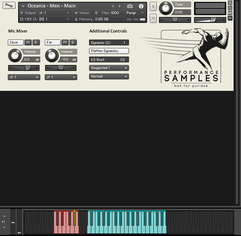Toggle the Close mic on/off

click(x=16, y=42)
